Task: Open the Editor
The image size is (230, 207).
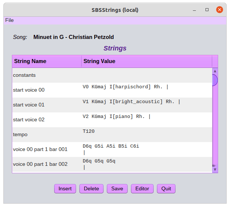Action: pyautogui.click(x=142, y=188)
